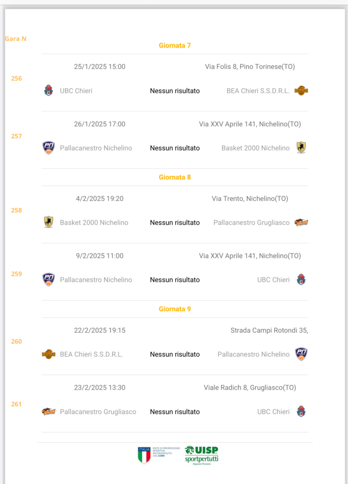Click Basket 2000 Nichelino crest in game 257
This screenshot has width=348, height=484.
301,148
